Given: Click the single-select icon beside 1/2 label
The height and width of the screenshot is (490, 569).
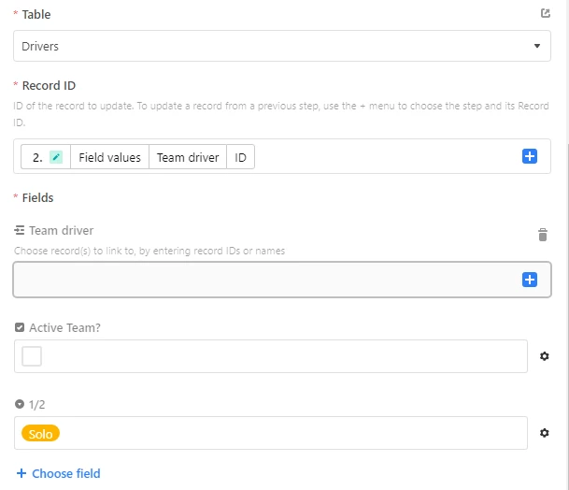Looking at the screenshot, I should point(20,404).
